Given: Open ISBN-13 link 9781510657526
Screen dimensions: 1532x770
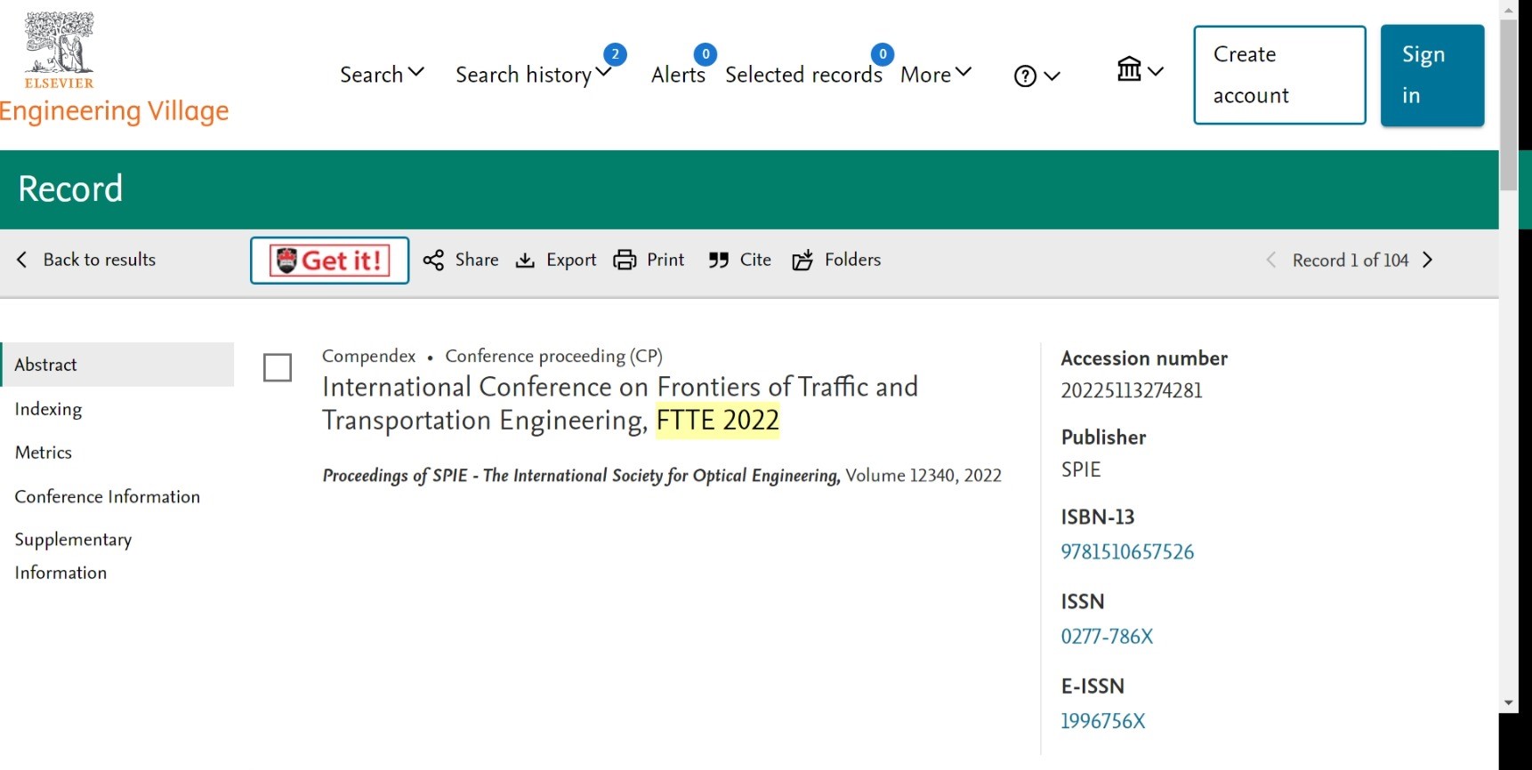Looking at the screenshot, I should point(1127,552).
